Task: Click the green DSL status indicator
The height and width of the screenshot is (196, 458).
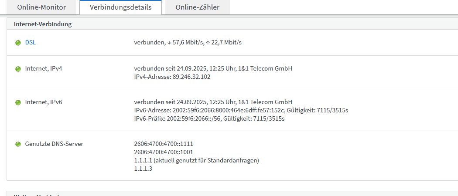Action: 18,43
